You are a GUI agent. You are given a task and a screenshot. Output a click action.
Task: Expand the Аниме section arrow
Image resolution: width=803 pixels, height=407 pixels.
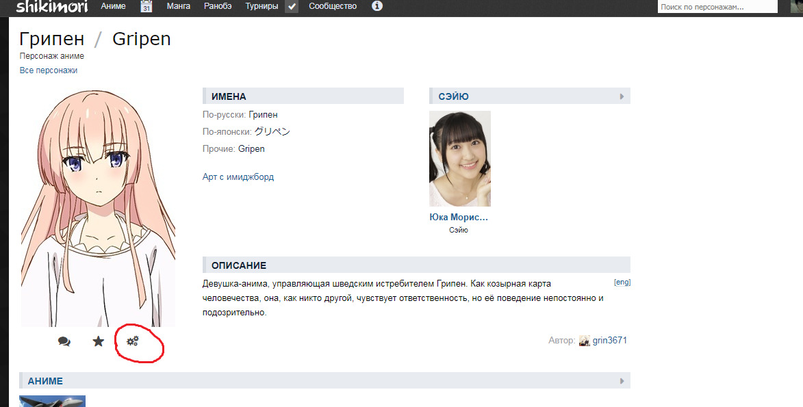click(x=622, y=381)
